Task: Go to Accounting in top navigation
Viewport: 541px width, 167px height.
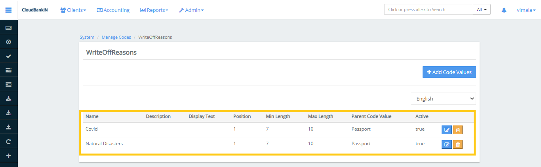Action: click(x=113, y=10)
